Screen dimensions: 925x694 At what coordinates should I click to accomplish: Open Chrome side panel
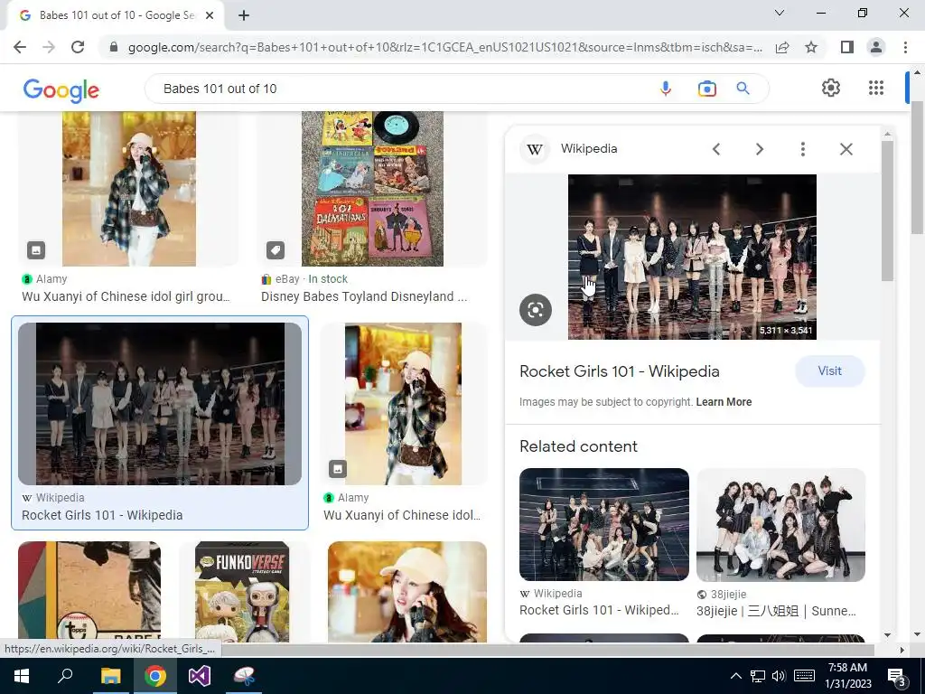(847, 47)
